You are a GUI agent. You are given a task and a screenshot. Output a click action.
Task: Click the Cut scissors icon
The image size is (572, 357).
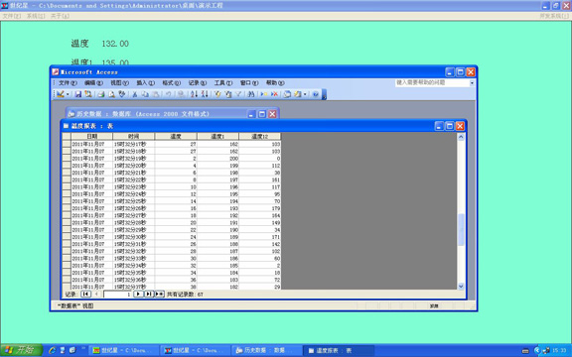point(135,94)
